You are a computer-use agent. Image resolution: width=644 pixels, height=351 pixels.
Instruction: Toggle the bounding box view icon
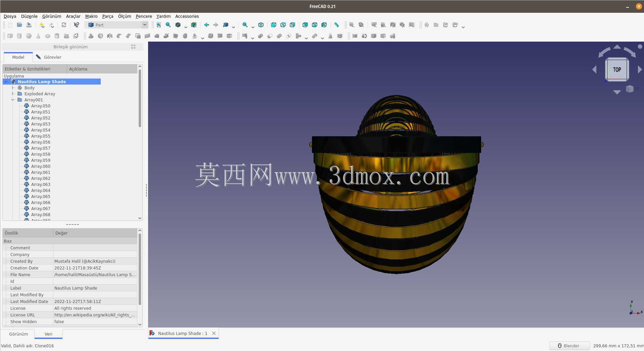(x=194, y=25)
